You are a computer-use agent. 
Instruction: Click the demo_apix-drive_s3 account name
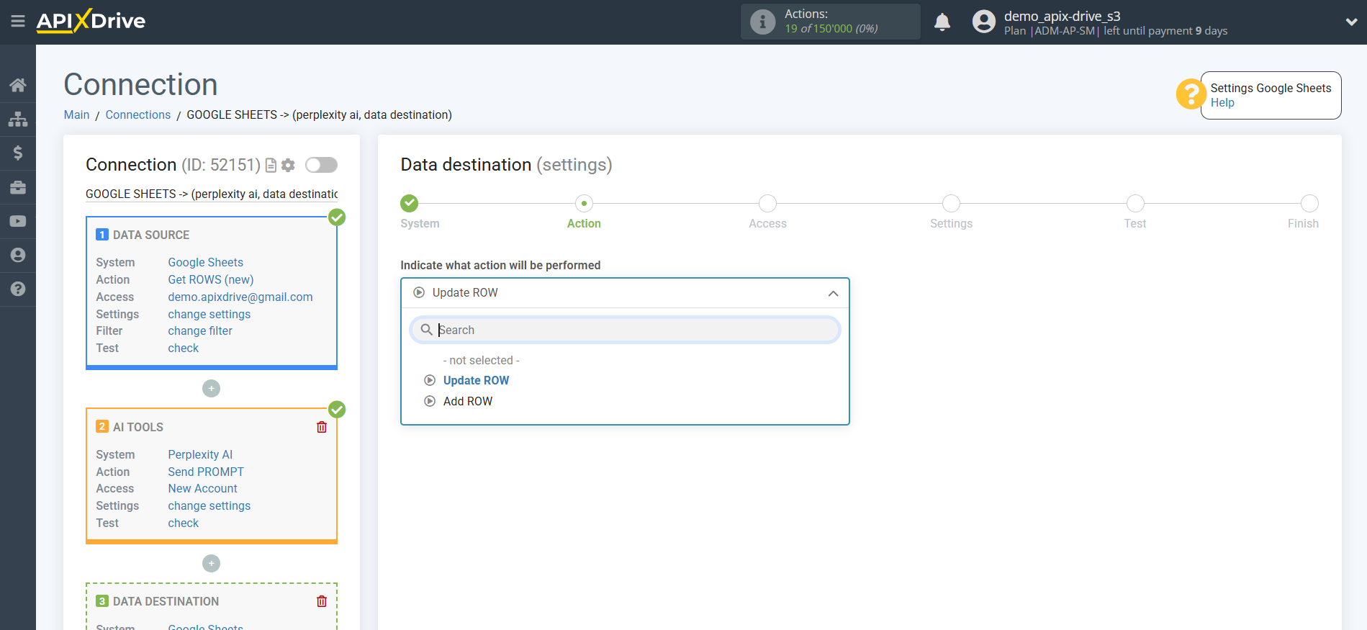1063,16
